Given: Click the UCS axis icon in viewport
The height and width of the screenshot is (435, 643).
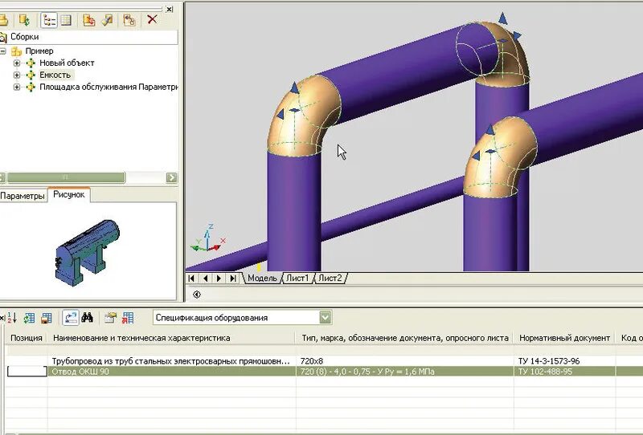Looking at the screenshot, I should [208, 239].
